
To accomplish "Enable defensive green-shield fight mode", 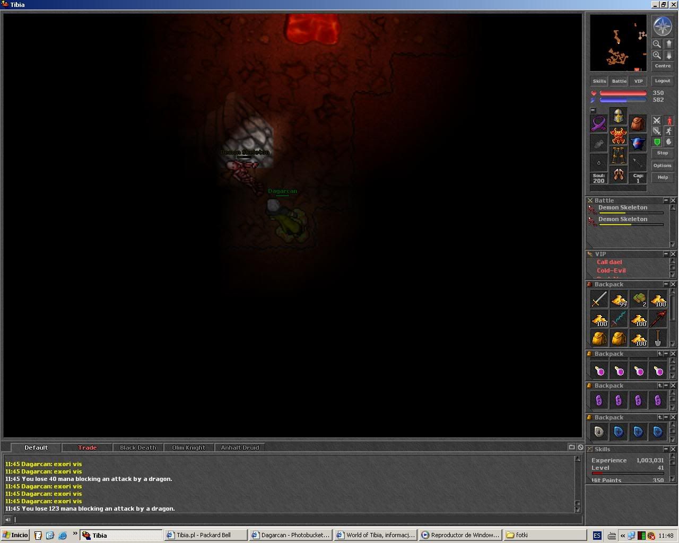I will click(657, 142).
